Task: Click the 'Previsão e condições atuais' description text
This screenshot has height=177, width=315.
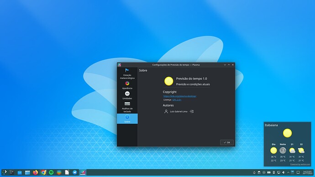Action: click(x=193, y=84)
